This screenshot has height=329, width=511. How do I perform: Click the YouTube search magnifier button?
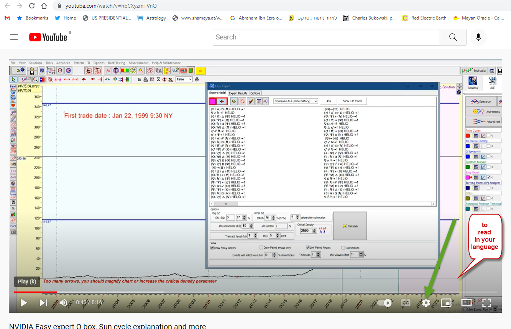pyautogui.click(x=453, y=37)
